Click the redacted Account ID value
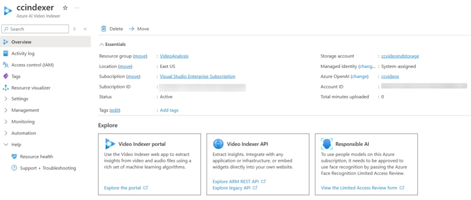This screenshot has height=200, width=471. [424, 86]
